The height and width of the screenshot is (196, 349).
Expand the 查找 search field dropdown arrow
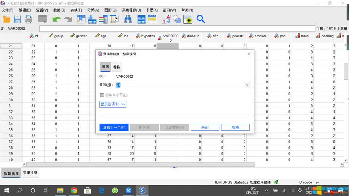(x=247, y=85)
